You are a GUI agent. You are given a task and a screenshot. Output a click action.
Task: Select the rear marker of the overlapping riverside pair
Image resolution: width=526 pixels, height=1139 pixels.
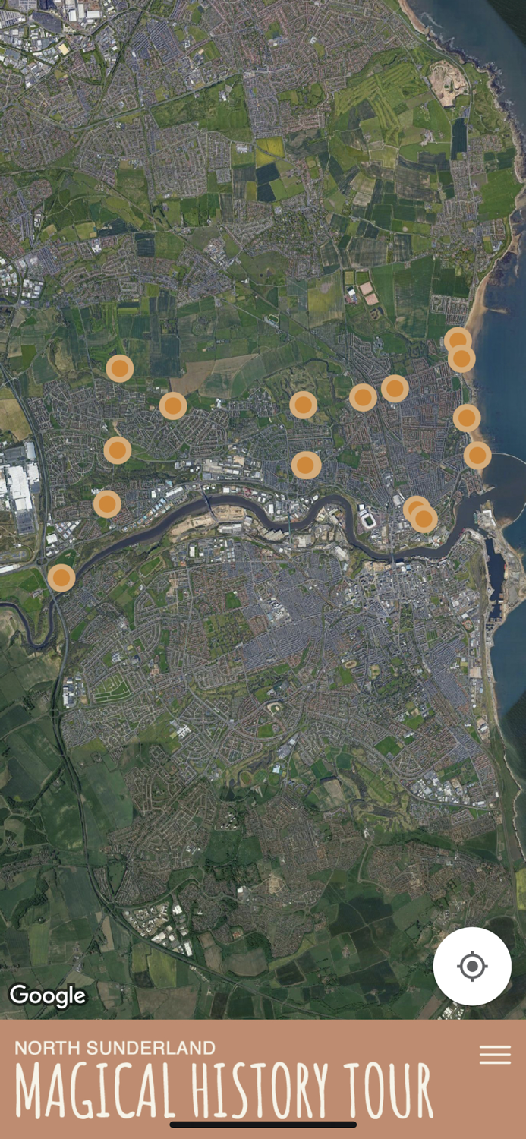pos(415,509)
